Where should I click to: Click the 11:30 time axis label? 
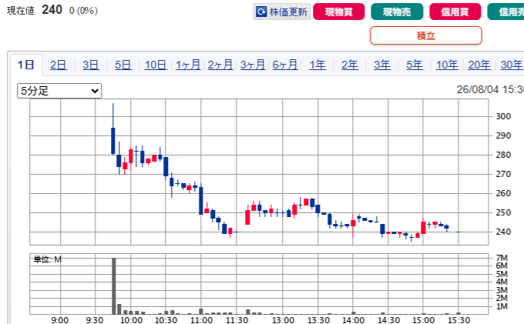pos(237,320)
